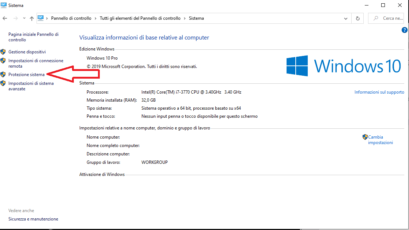The height and width of the screenshot is (230, 409).
Task: Click the shield icon beside 'Protezione sistema'
Action: 3,74
